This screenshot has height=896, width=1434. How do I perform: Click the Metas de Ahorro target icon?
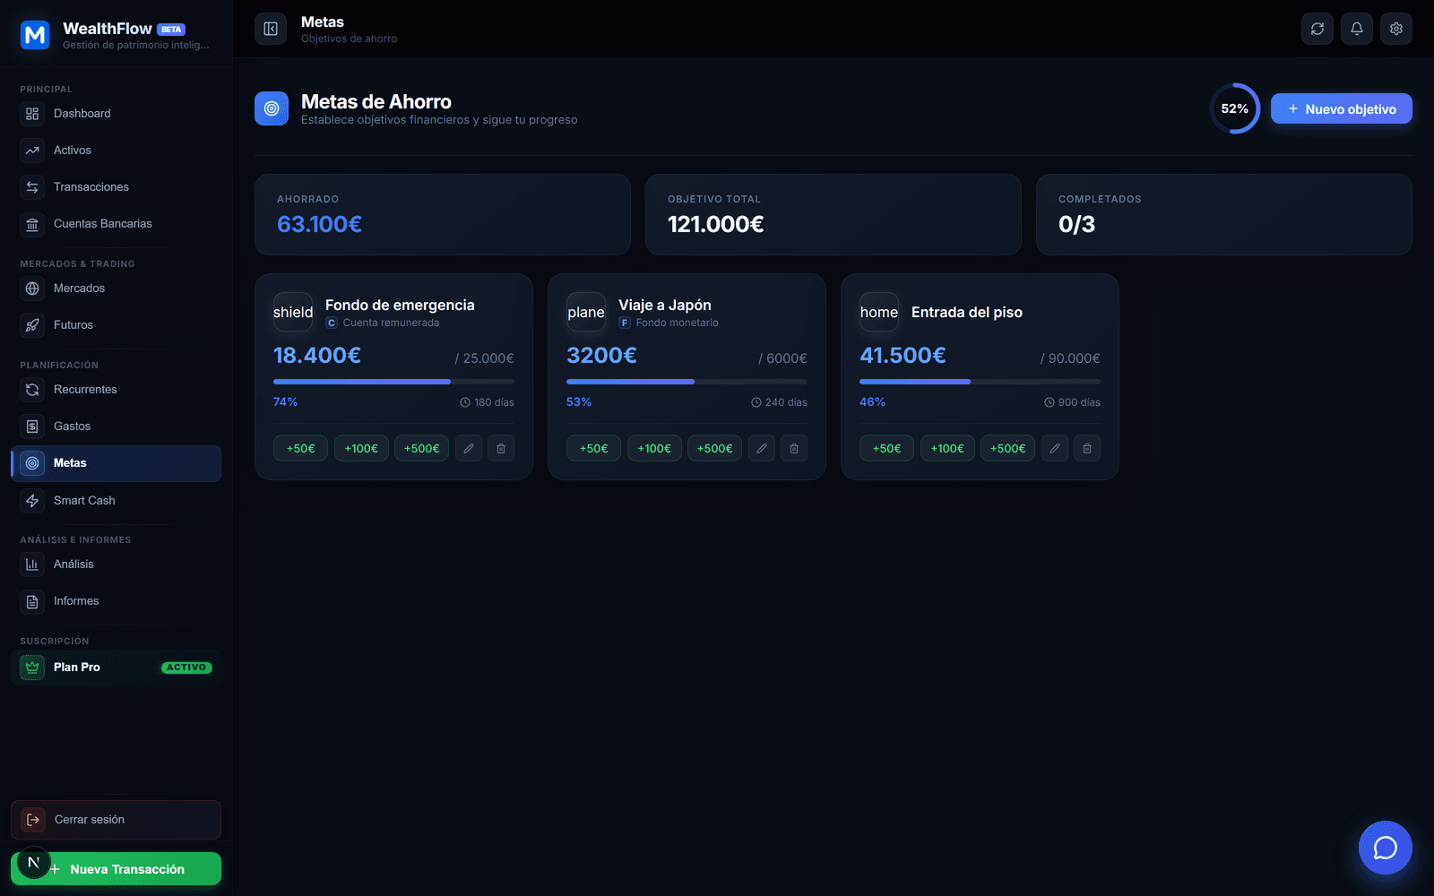(x=272, y=108)
